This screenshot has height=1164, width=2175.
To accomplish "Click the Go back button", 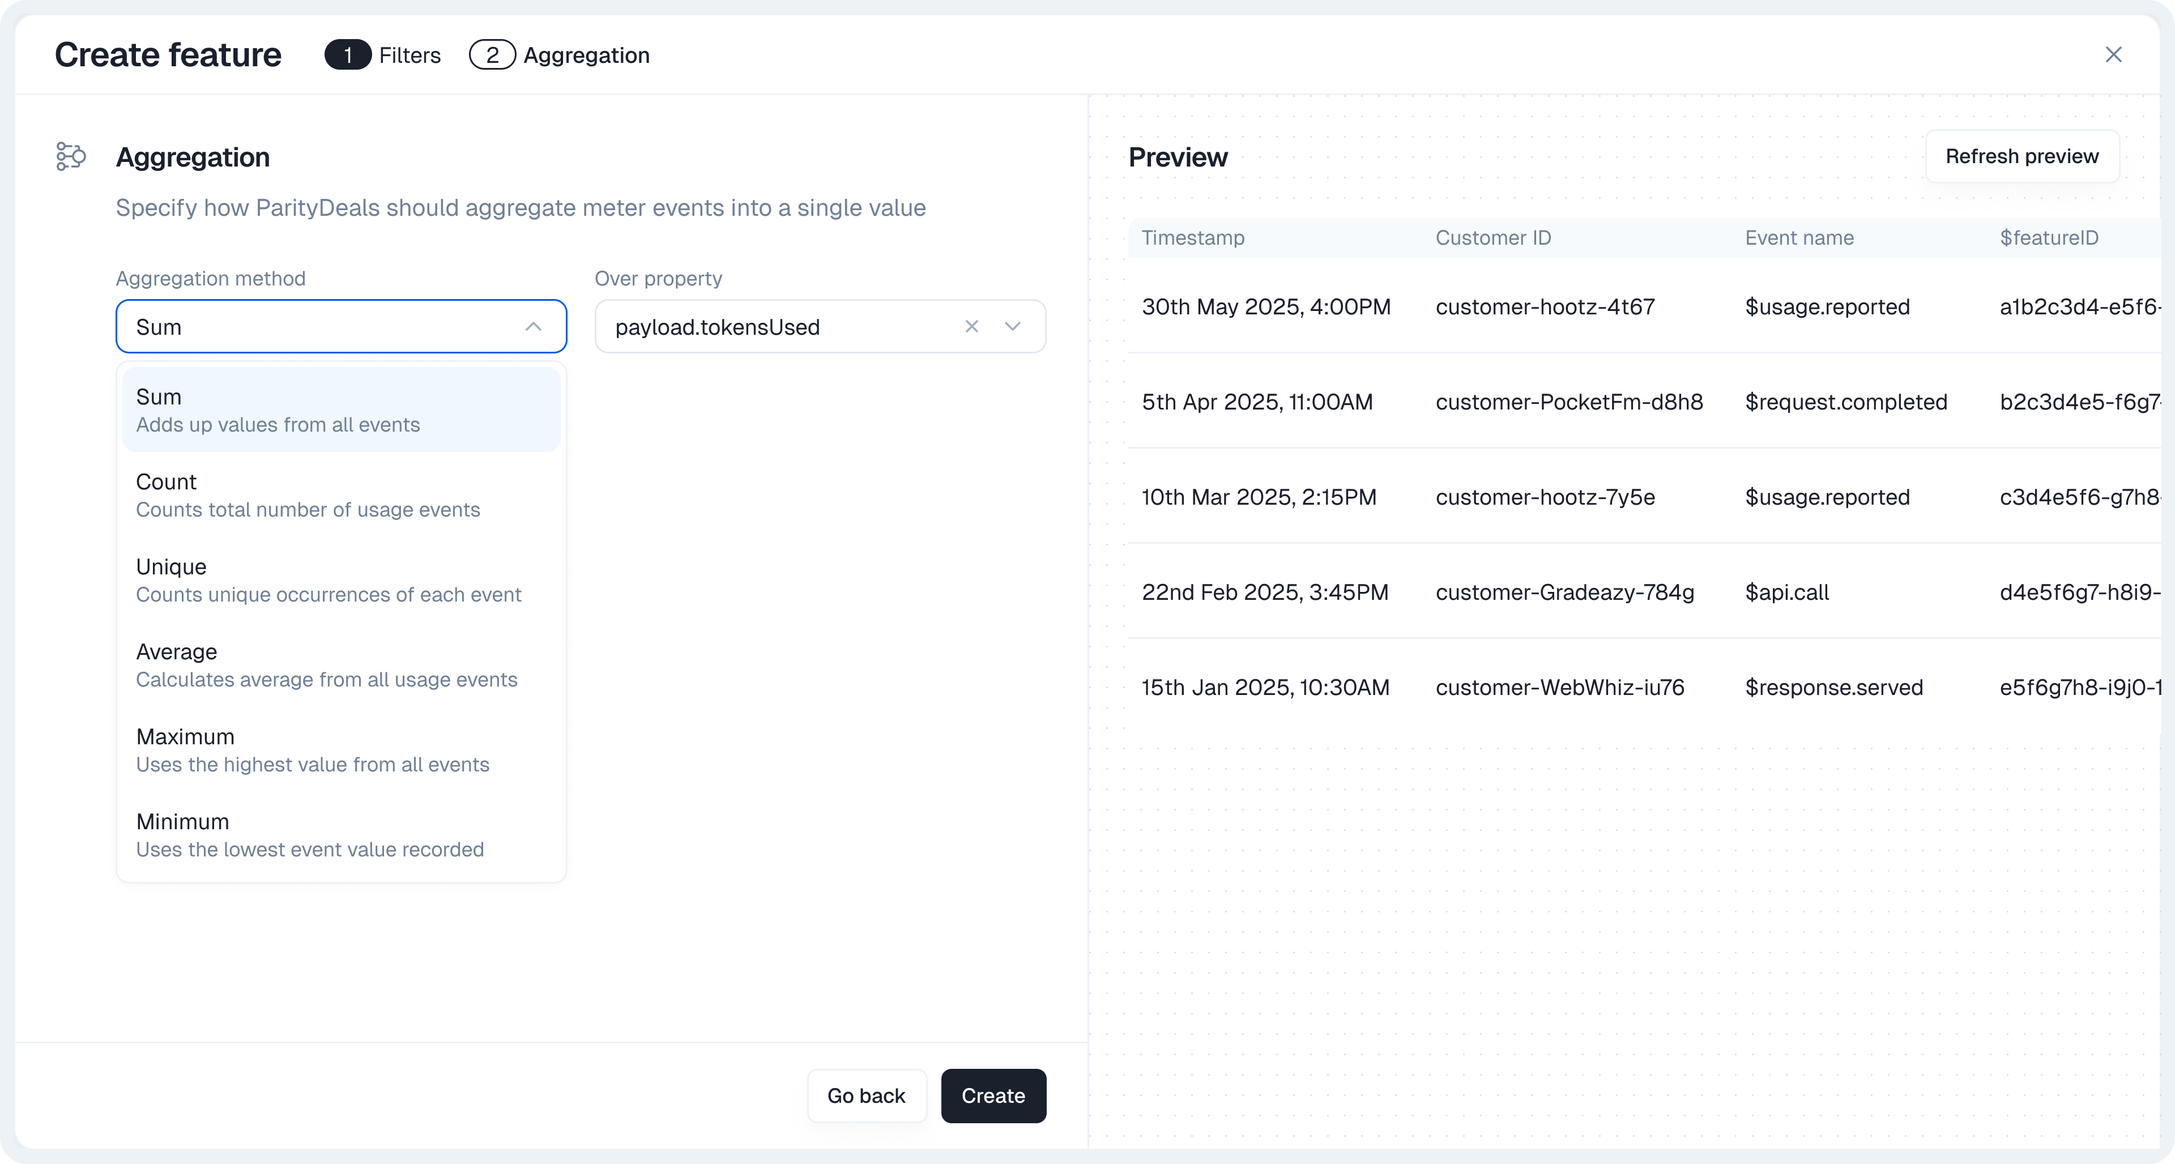I will [866, 1095].
